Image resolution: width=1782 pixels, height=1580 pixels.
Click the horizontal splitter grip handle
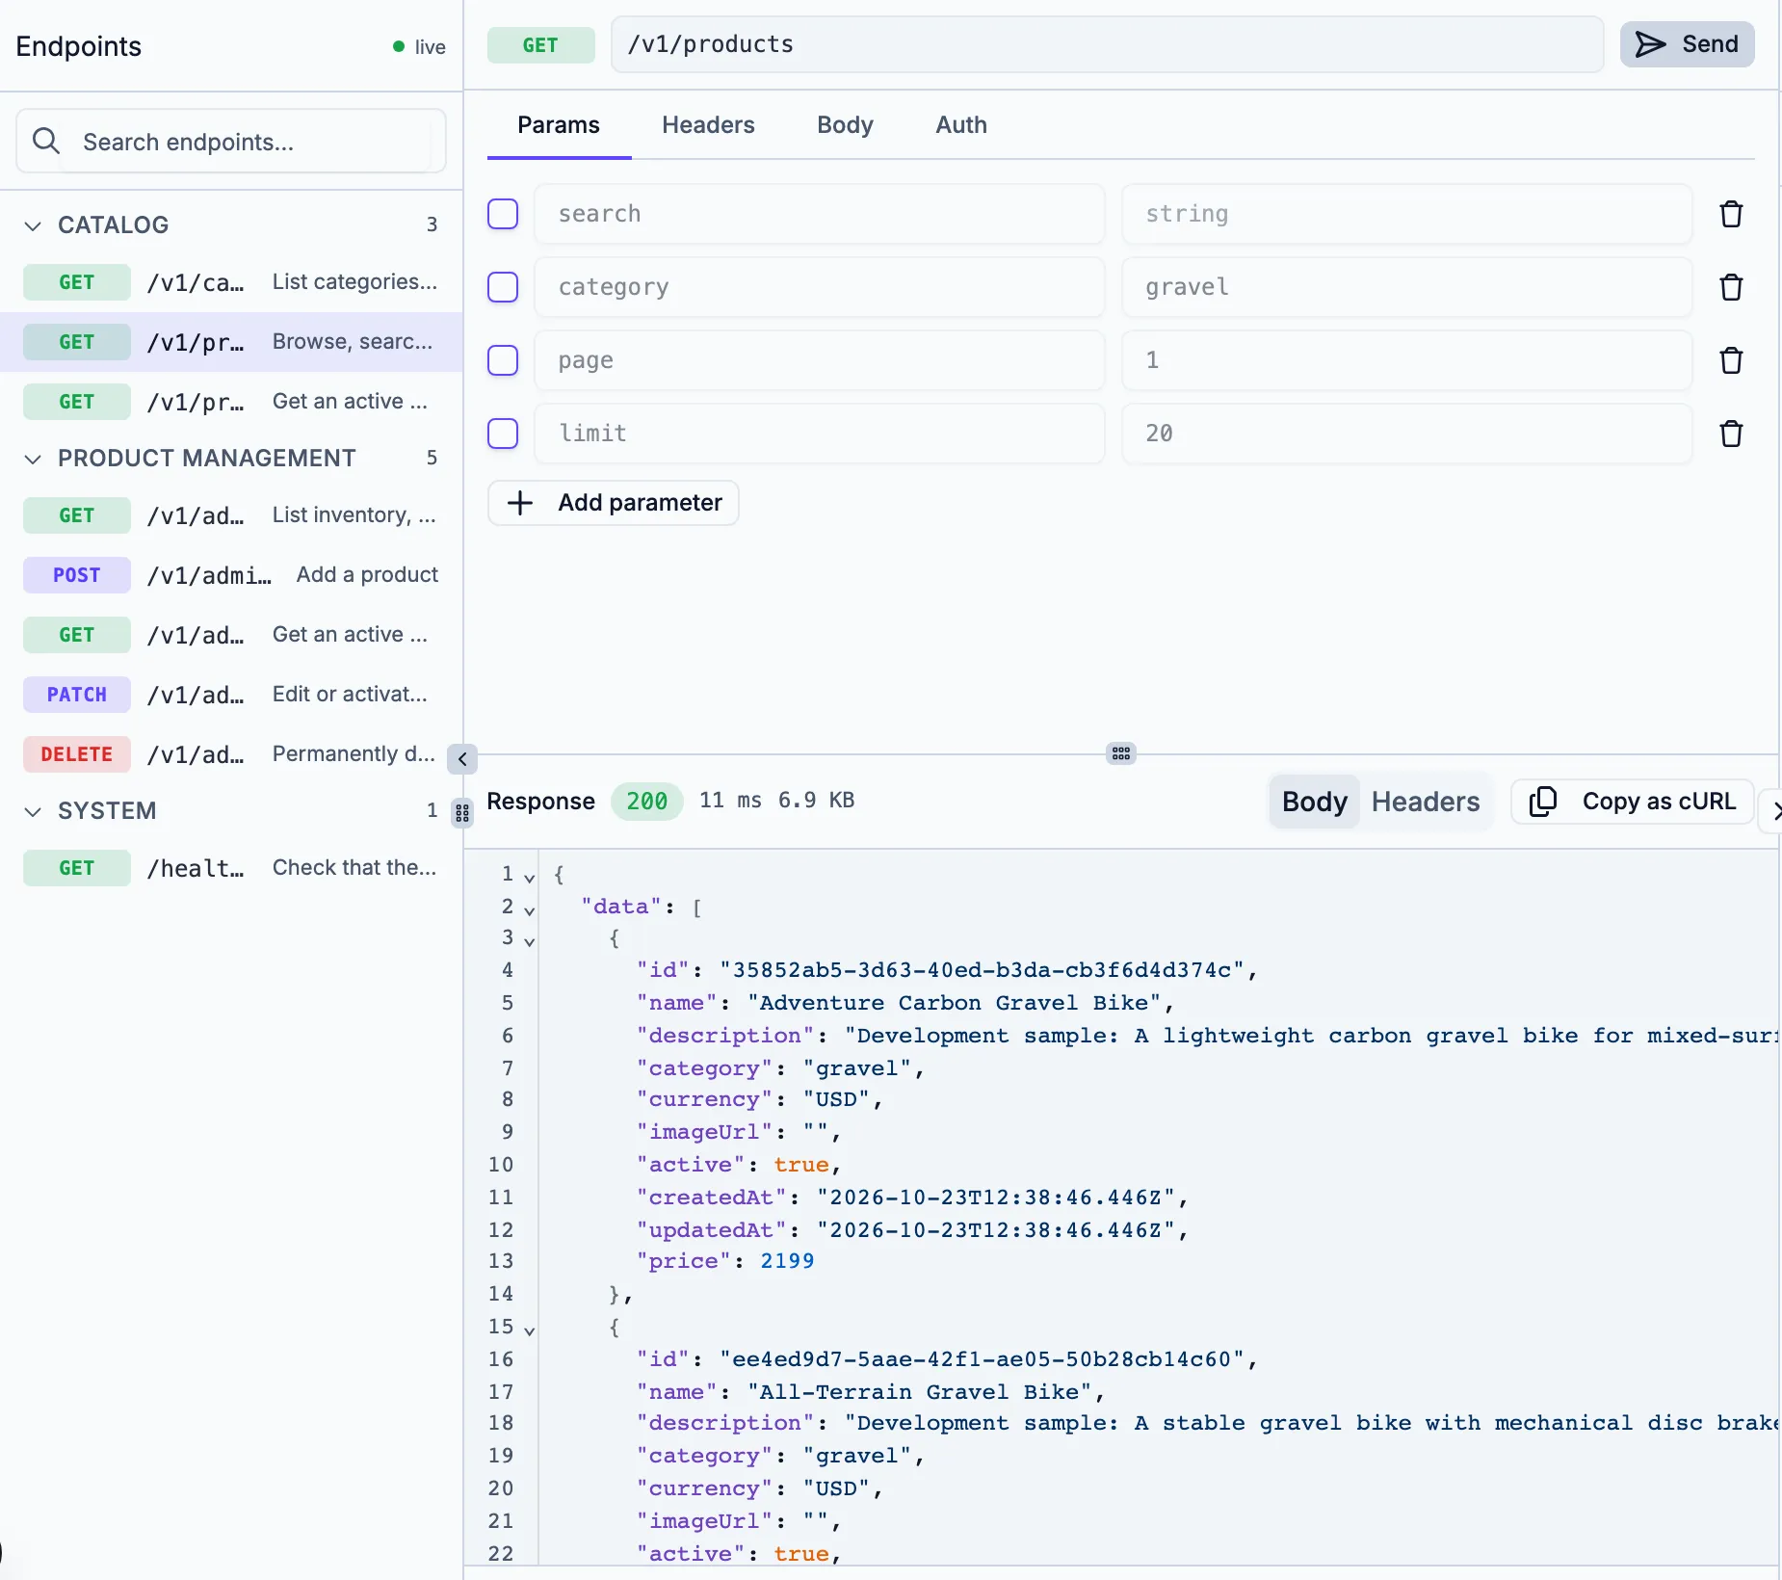coord(1121,753)
